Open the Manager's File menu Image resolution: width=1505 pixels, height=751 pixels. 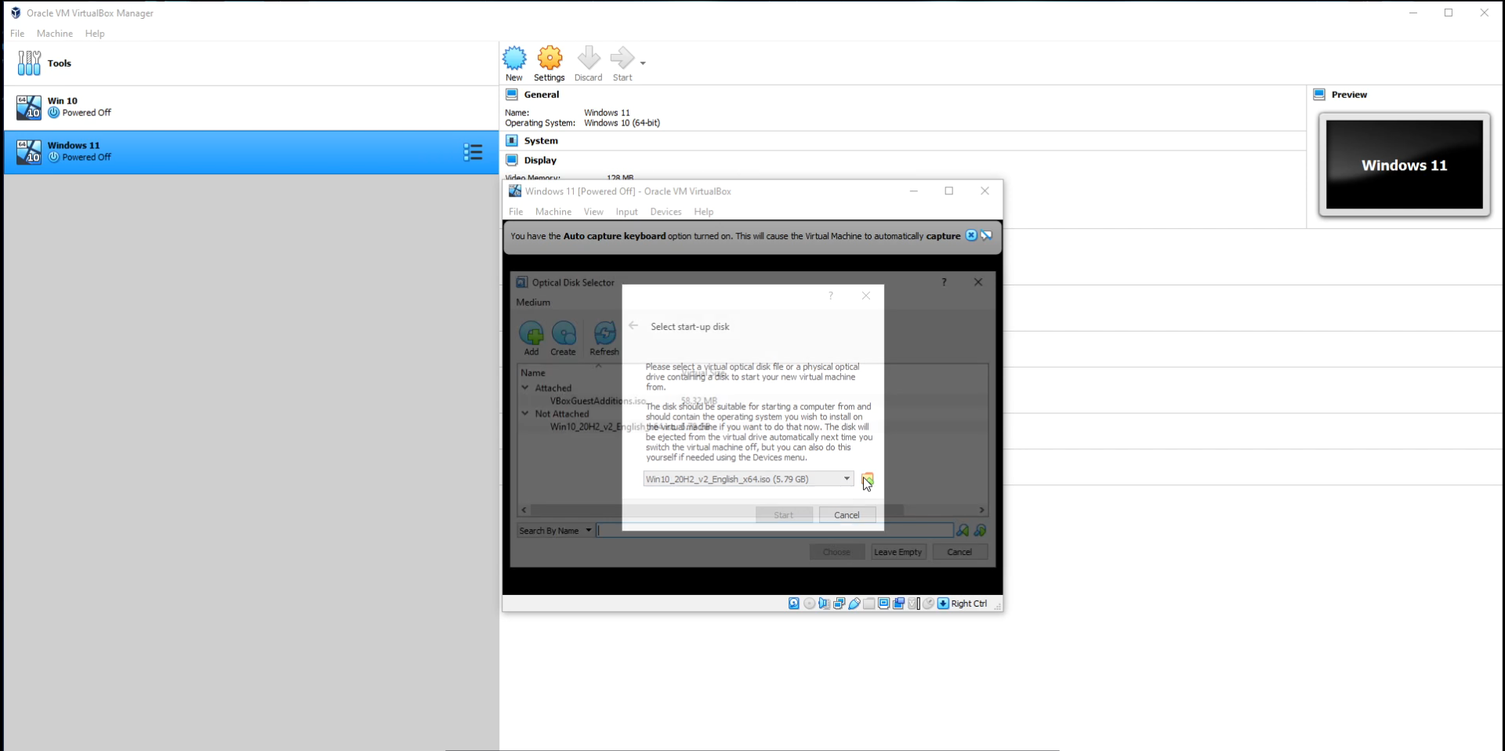17,34
